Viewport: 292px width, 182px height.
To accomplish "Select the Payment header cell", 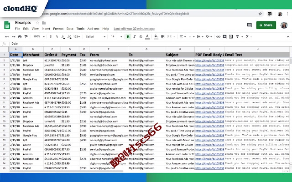I will [70, 55].
